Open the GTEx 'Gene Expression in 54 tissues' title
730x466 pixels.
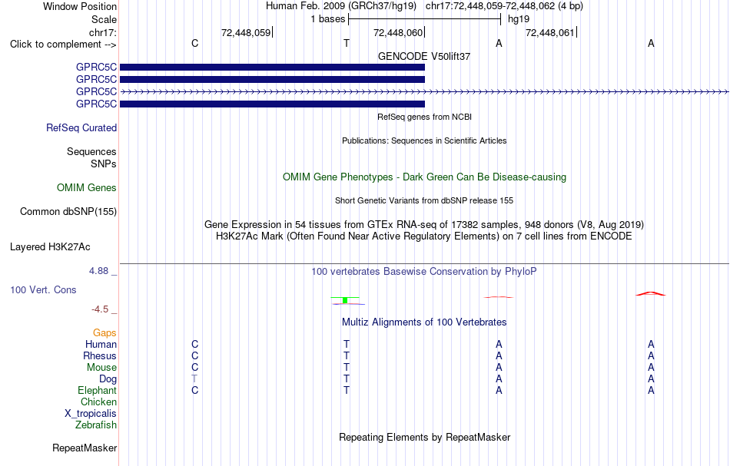pyautogui.click(x=424, y=225)
